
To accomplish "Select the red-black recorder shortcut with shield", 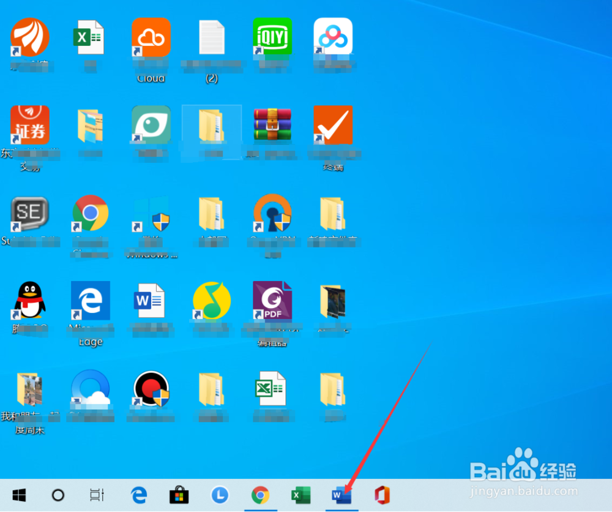I will 151,389.
